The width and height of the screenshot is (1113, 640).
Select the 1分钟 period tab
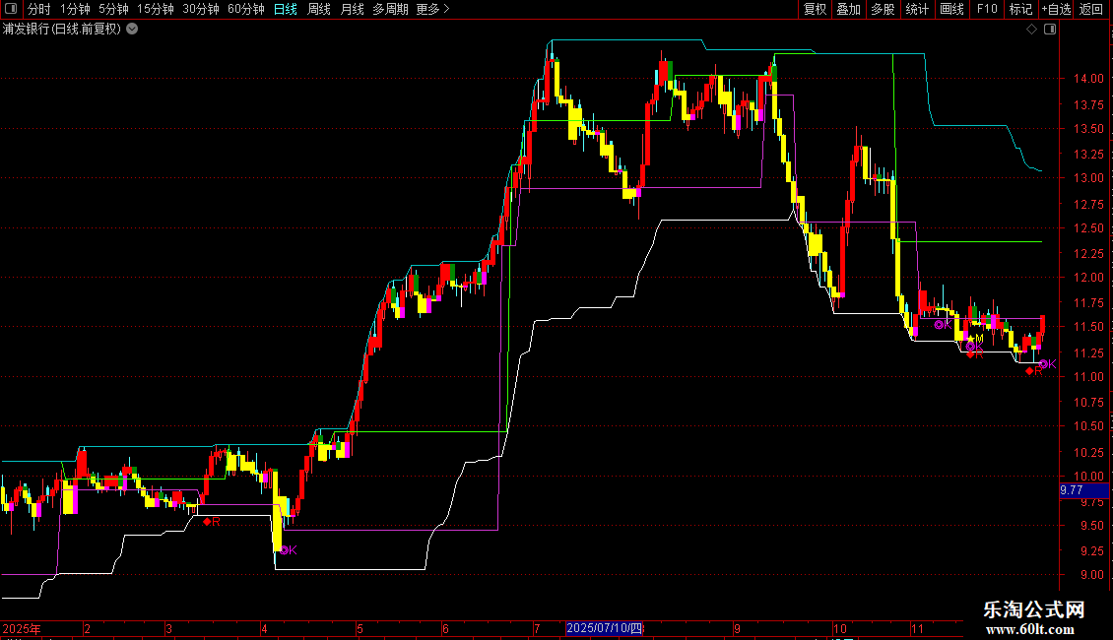click(75, 9)
